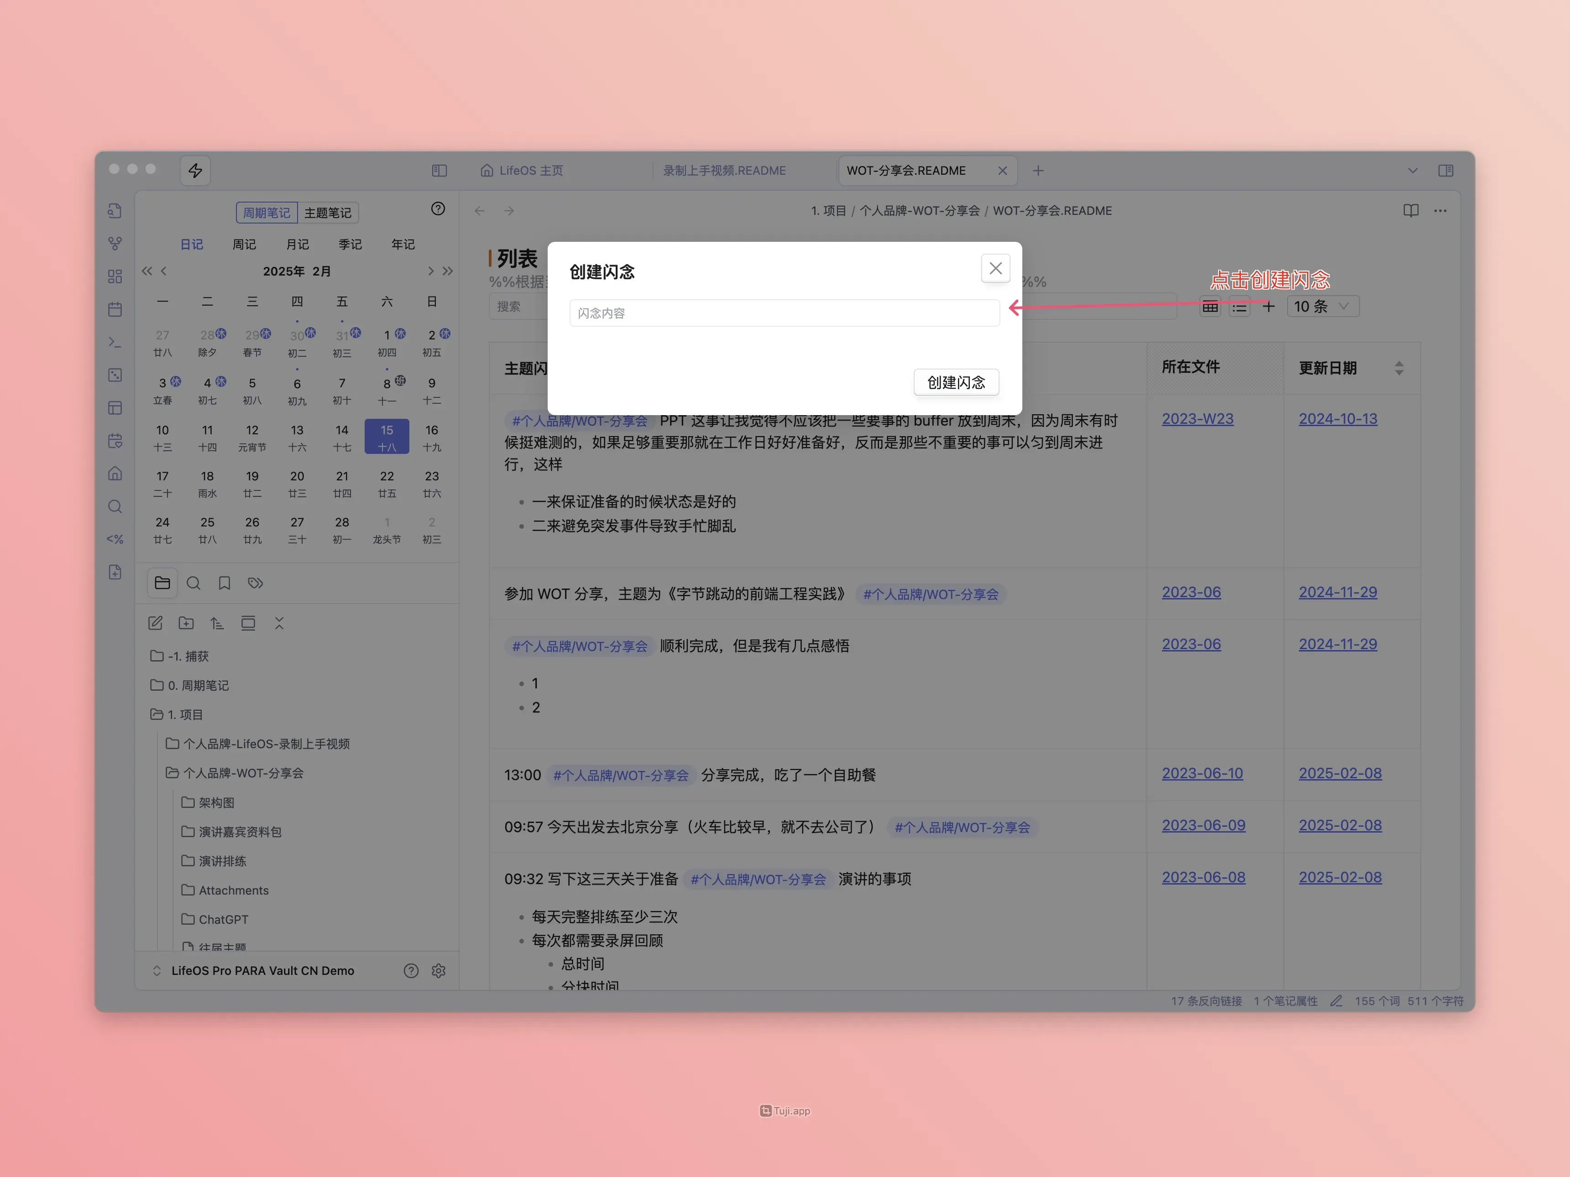The width and height of the screenshot is (1570, 1177).
Task: Click the settings gear next to vault name
Action: coord(439,970)
